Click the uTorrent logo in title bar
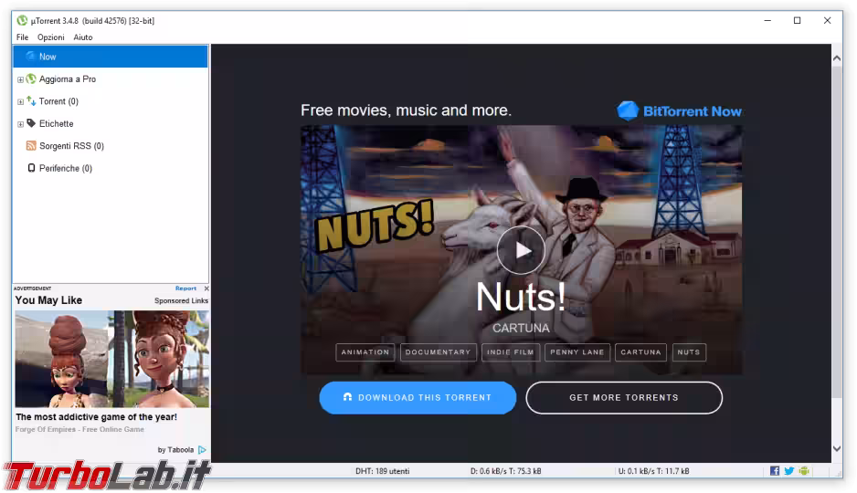The height and width of the screenshot is (493, 857). point(22,21)
